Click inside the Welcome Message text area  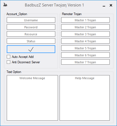32,98
